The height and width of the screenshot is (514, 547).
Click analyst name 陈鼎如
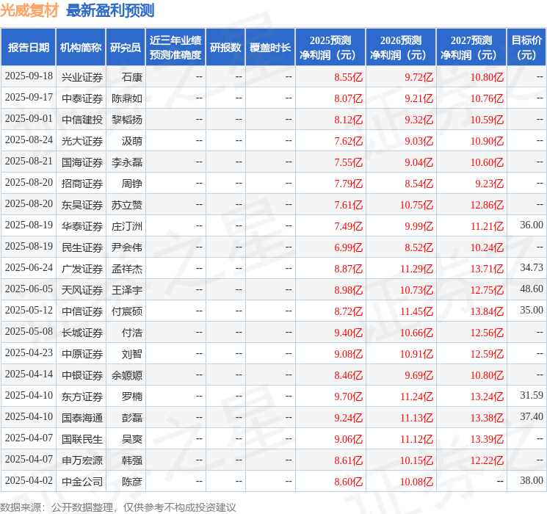[127, 98]
